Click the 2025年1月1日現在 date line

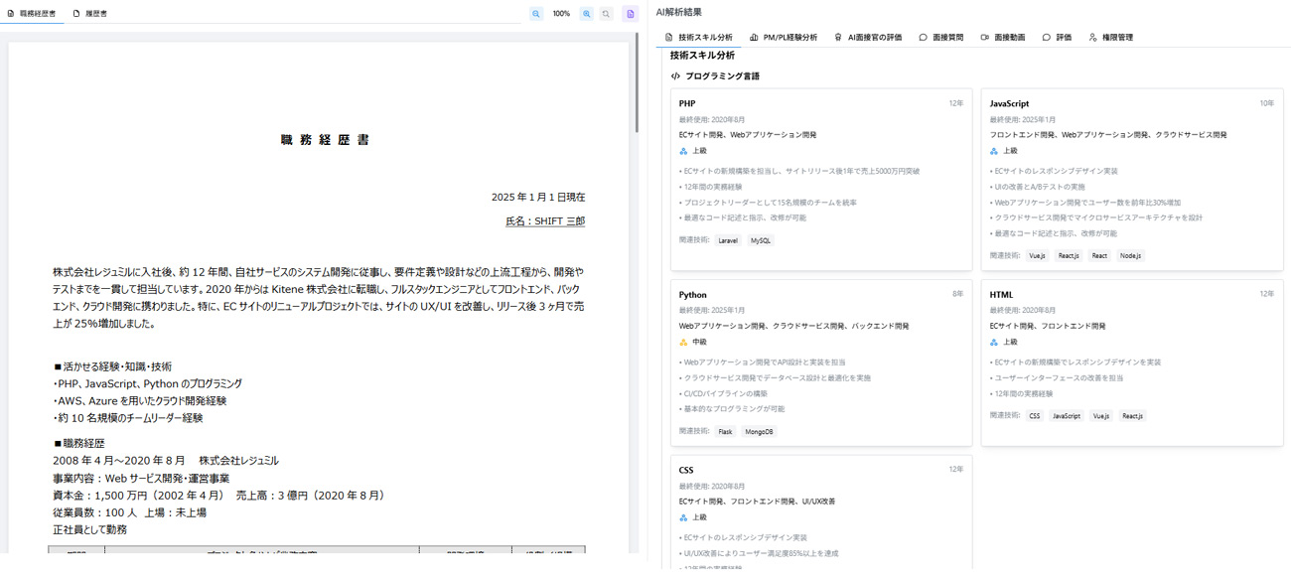pos(538,197)
